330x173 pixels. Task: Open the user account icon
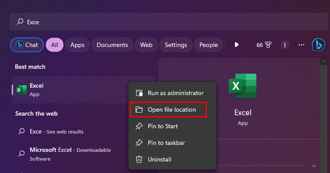[x=285, y=45]
